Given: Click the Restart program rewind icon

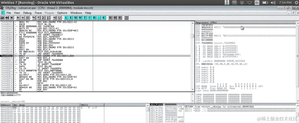Looking at the screenshot, I should pos(7,18).
